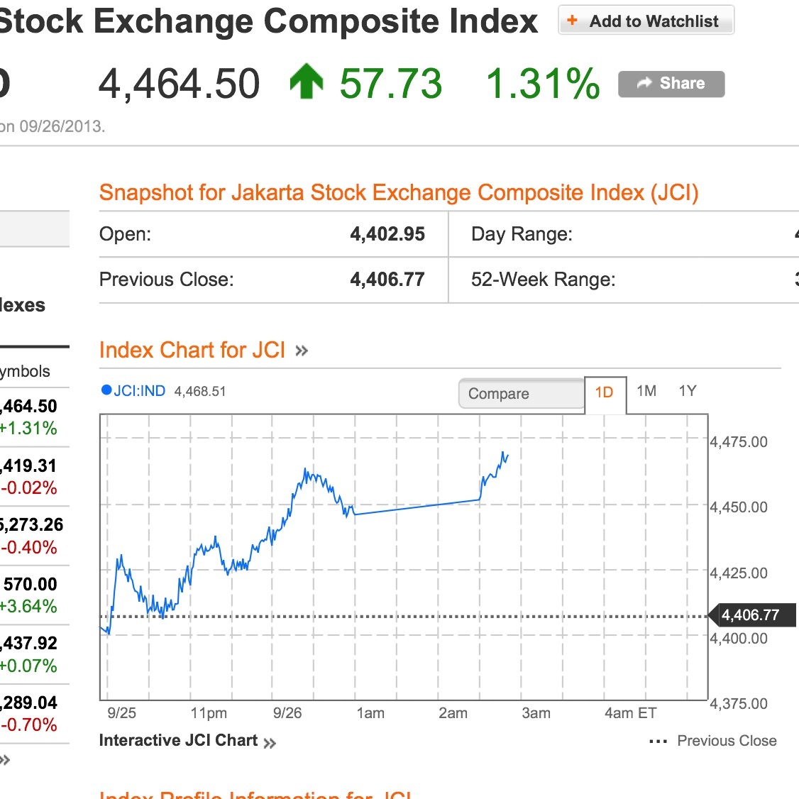The height and width of the screenshot is (799, 799).
Task: Select the 1Y chart range
Action: tap(688, 391)
